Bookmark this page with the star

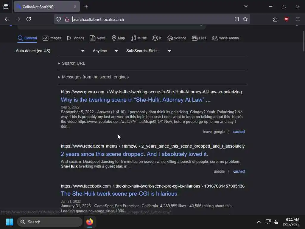pyautogui.click(x=245, y=19)
